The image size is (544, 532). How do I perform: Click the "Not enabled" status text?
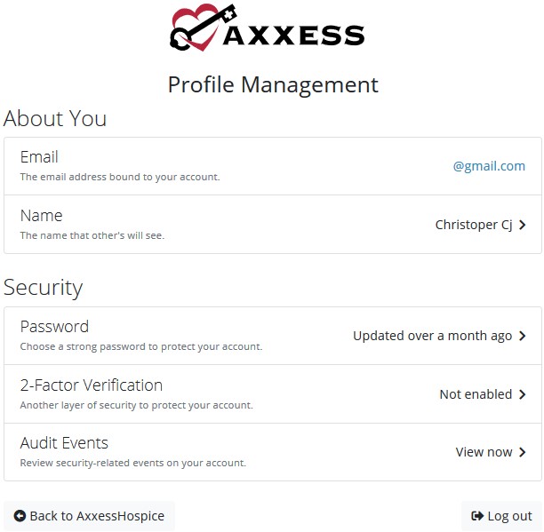476,394
